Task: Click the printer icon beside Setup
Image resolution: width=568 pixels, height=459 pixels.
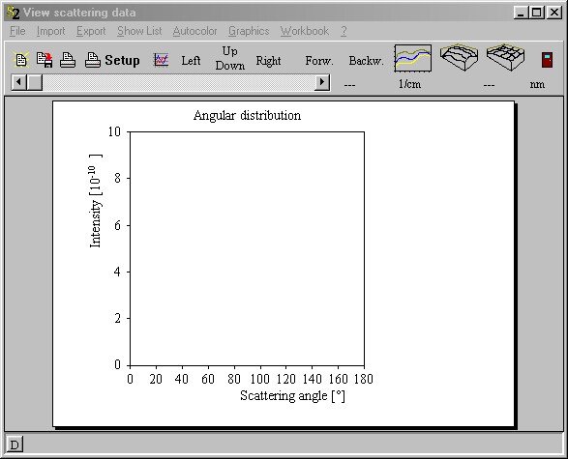Action: pyautogui.click(x=93, y=60)
